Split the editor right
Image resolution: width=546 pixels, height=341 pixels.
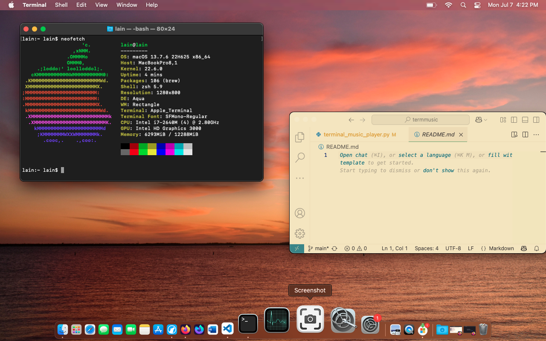pyautogui.click(x=525, y=134)
